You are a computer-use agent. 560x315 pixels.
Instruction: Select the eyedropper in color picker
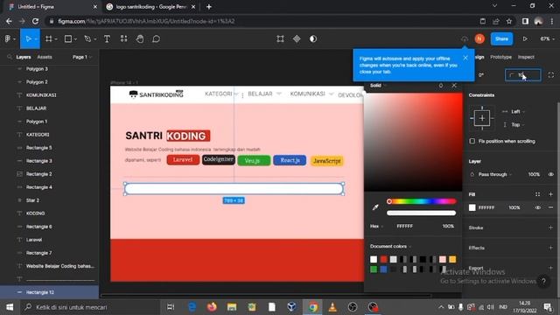(375, 207)
